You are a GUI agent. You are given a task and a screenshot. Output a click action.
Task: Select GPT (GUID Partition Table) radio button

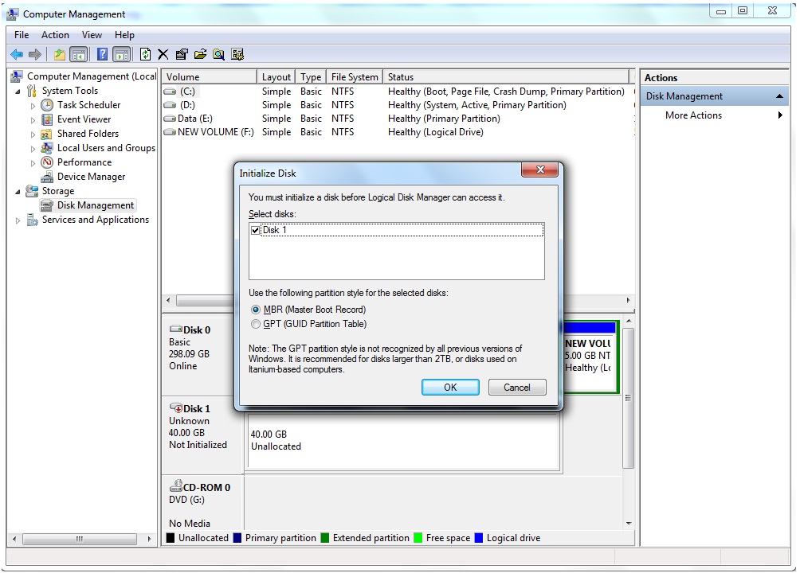click(x=255, y=324)
